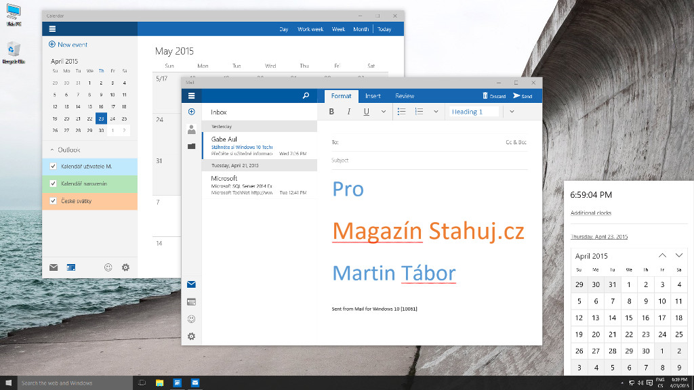
Task: Open accounts person icon in Mail sidebar
Action: (x=191, y=129)
